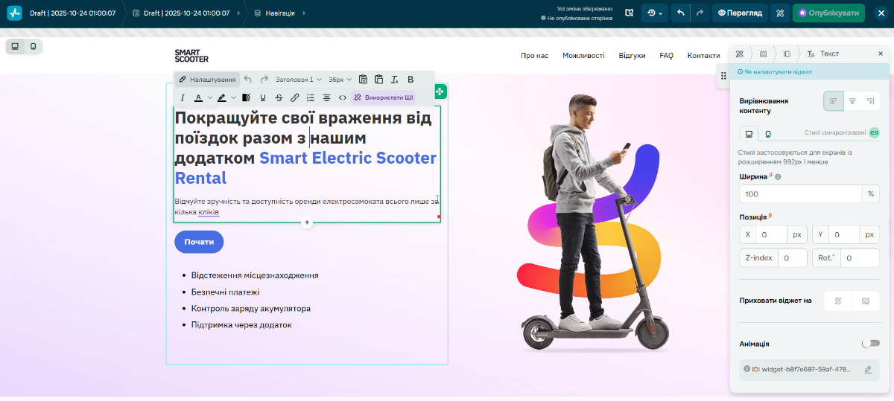Click the paste clipboard icon
This screenshot has height=401, width=894.
(x=378, y=79)
